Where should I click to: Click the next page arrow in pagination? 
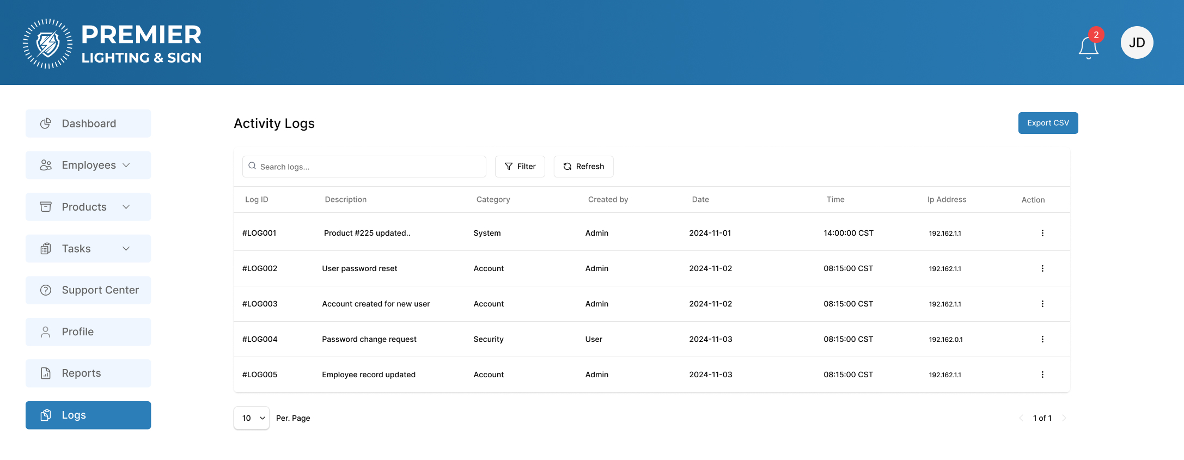[1064, 418]
